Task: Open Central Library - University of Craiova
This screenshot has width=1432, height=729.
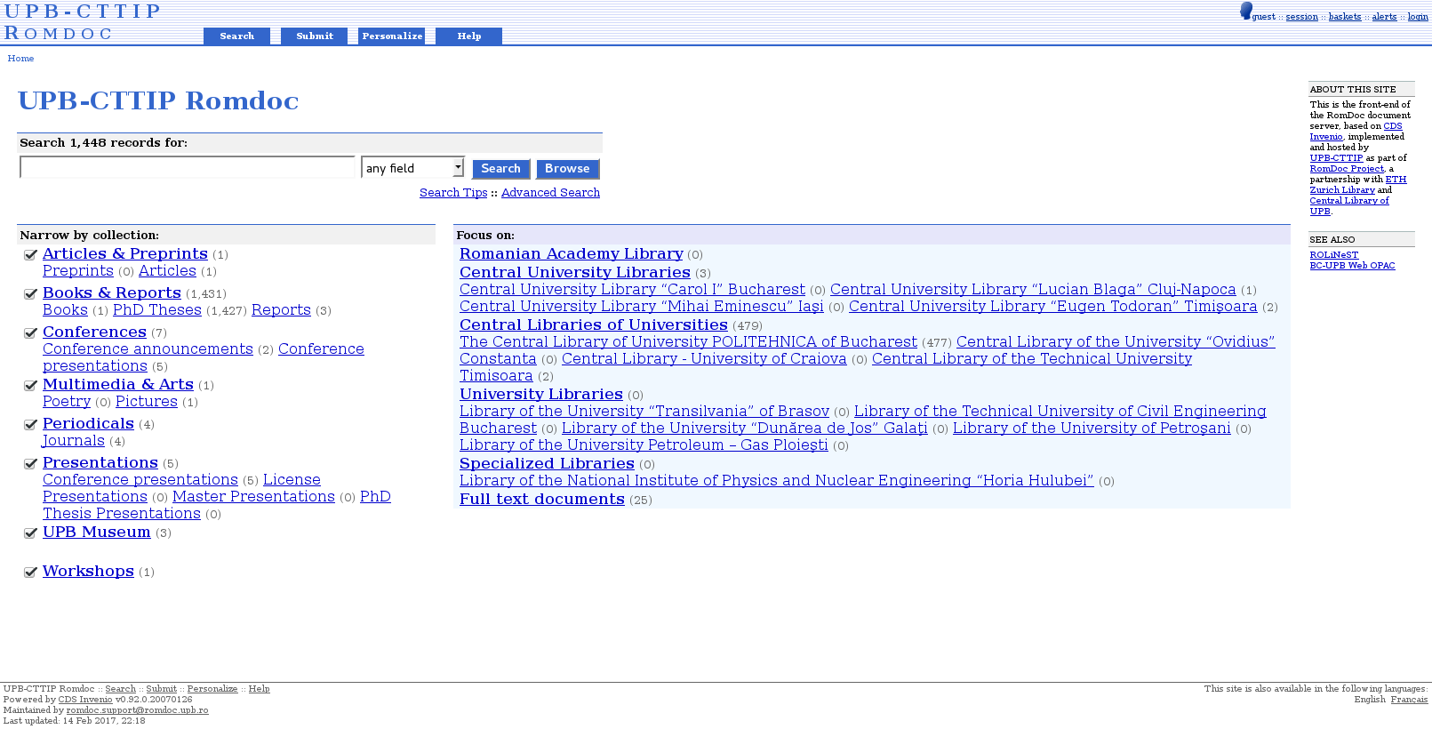Action: (704, 359)
